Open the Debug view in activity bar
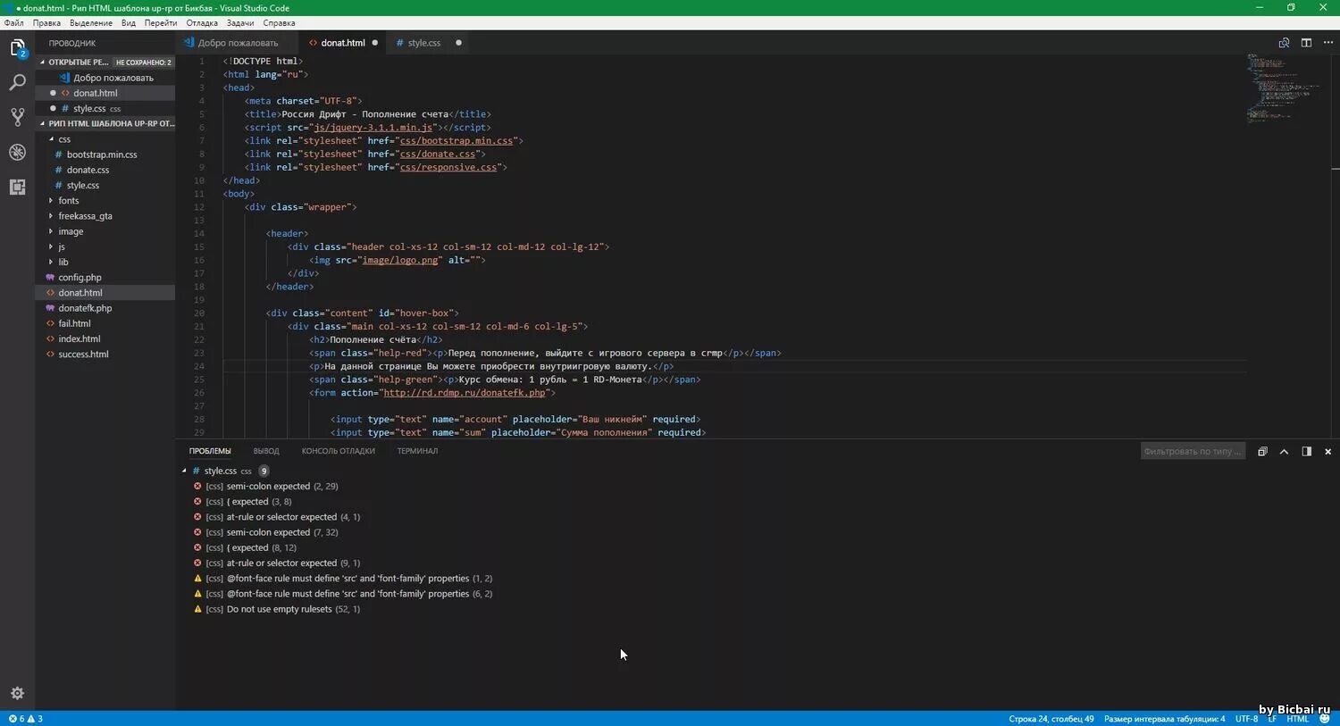The image size is (1340, 726). pyautogui.click(x=17, y=152)
